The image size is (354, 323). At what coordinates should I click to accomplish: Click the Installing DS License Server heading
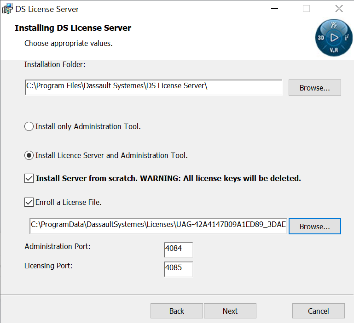click(73, 28)
